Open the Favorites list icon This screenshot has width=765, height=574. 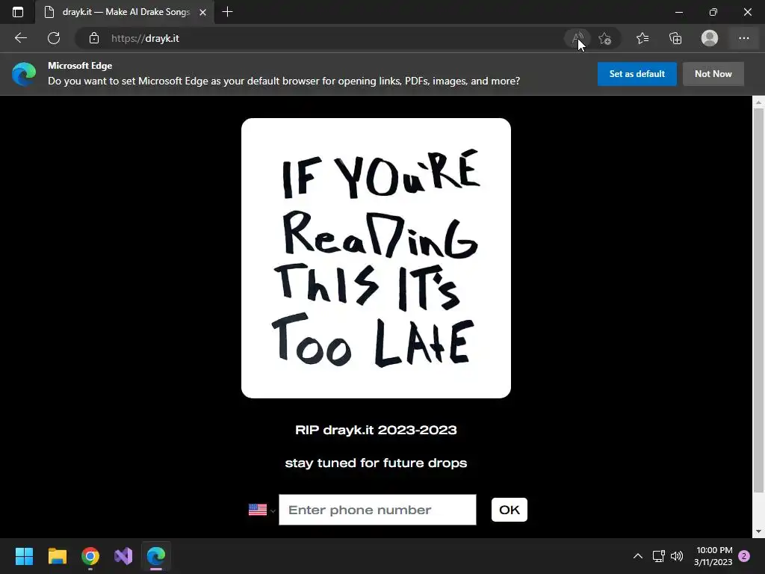point(642,38)
